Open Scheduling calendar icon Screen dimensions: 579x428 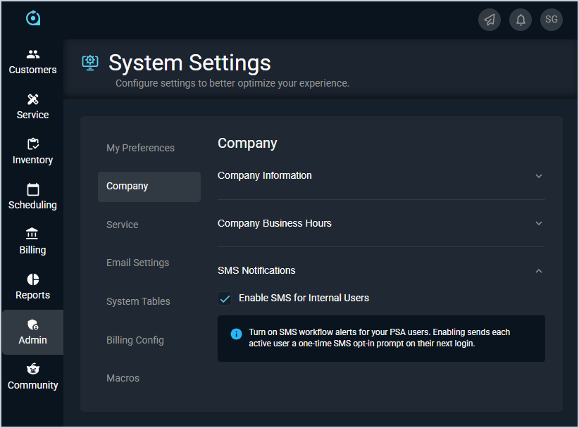coord(32,189)
